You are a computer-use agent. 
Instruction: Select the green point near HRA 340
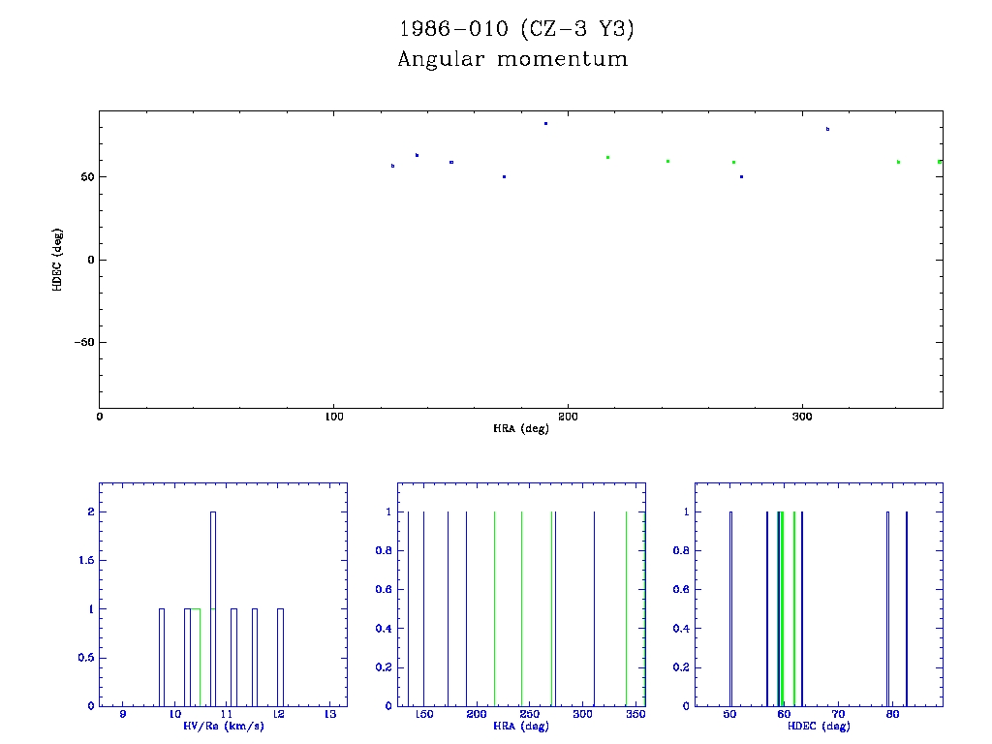[898, 162]
